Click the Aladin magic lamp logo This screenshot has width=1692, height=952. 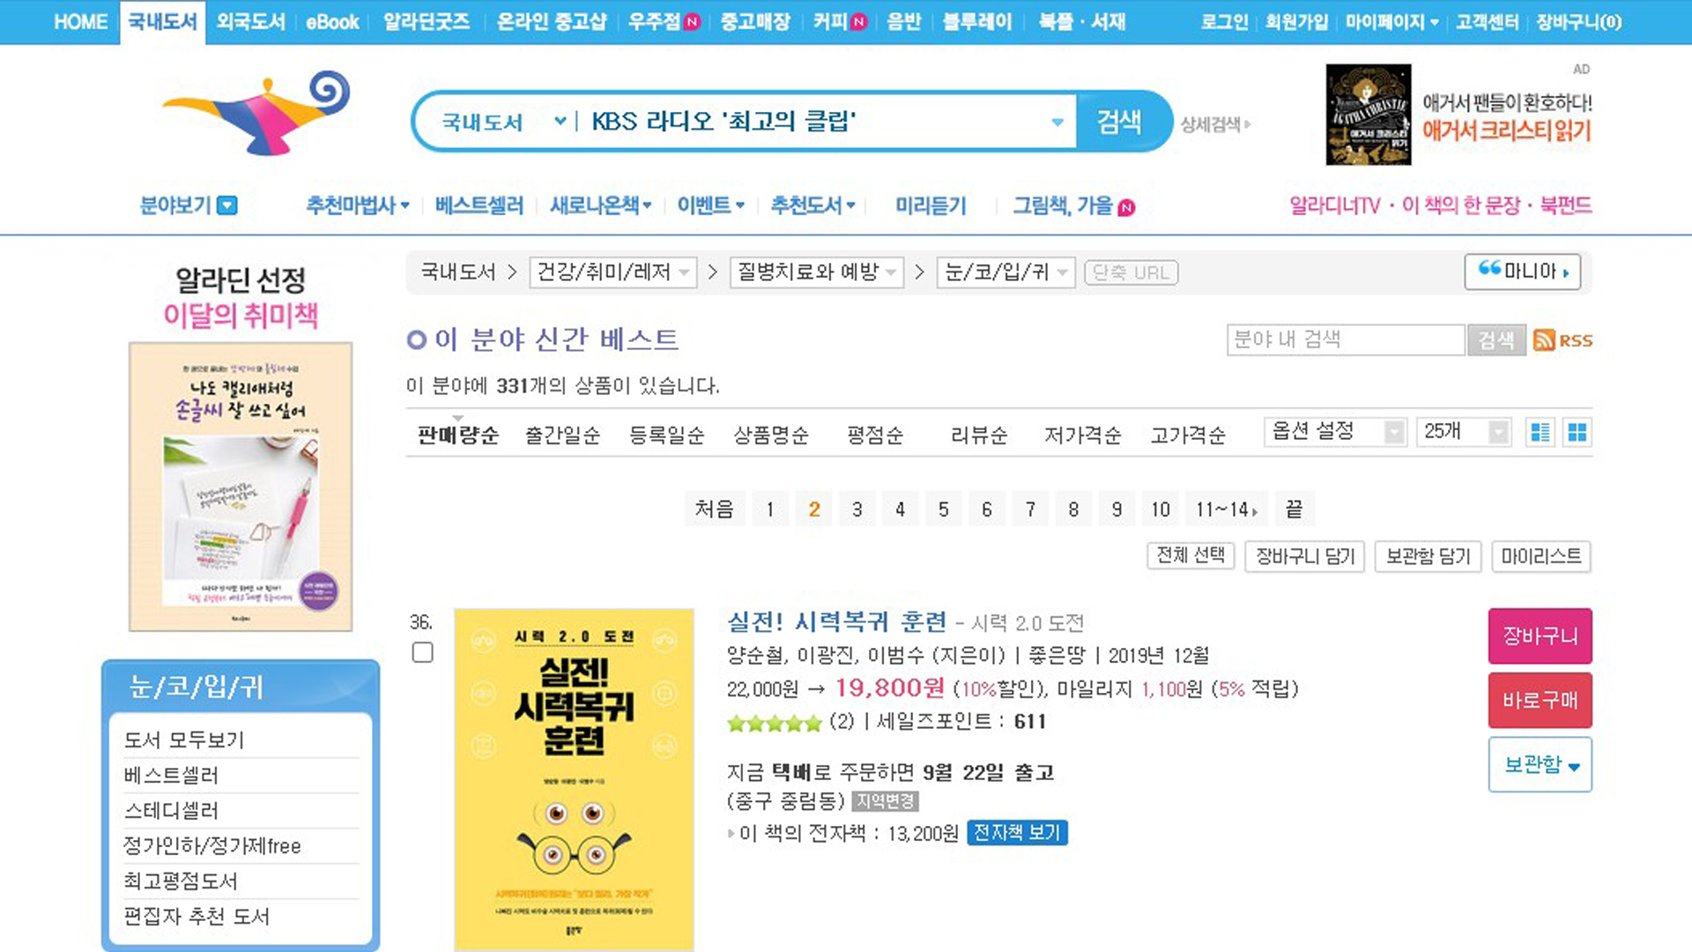click(256, 113)
